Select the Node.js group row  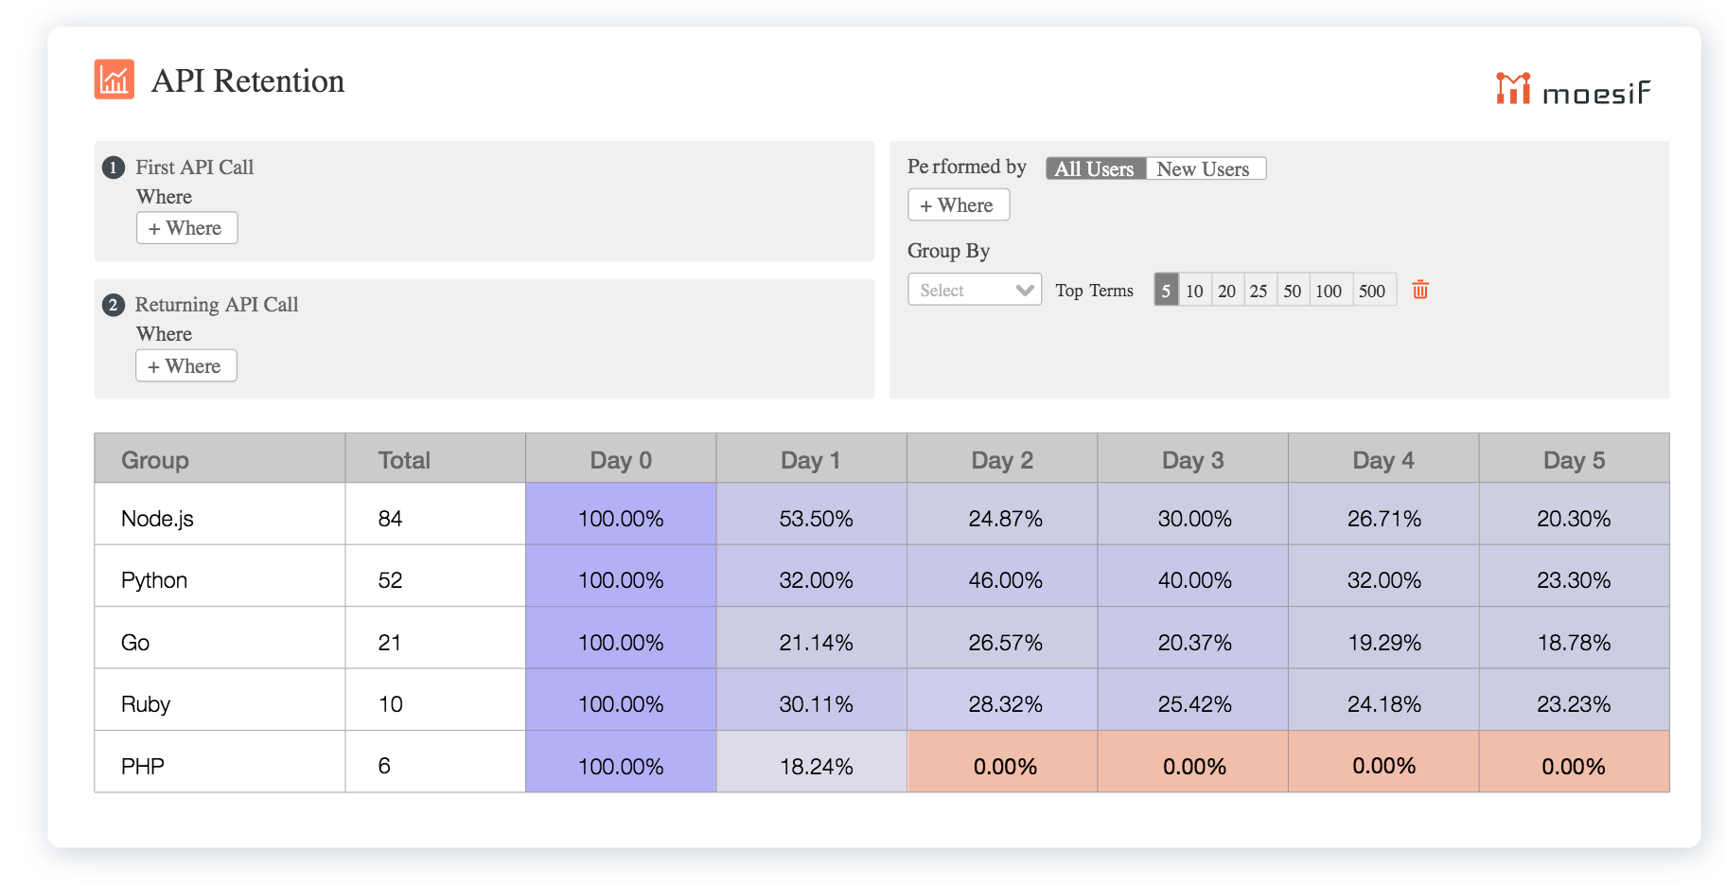(158, 519)
